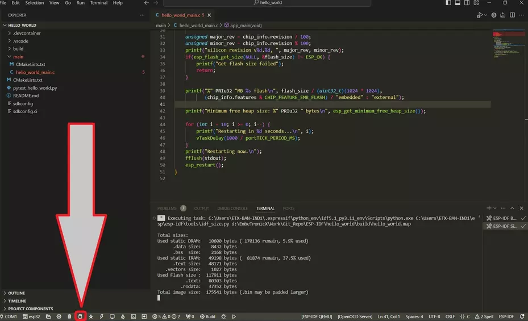The height and width of the screenshot is (321, 528).
Task: Click the flash download icon in editor toolbar
Action: click(x=503, y=15)
